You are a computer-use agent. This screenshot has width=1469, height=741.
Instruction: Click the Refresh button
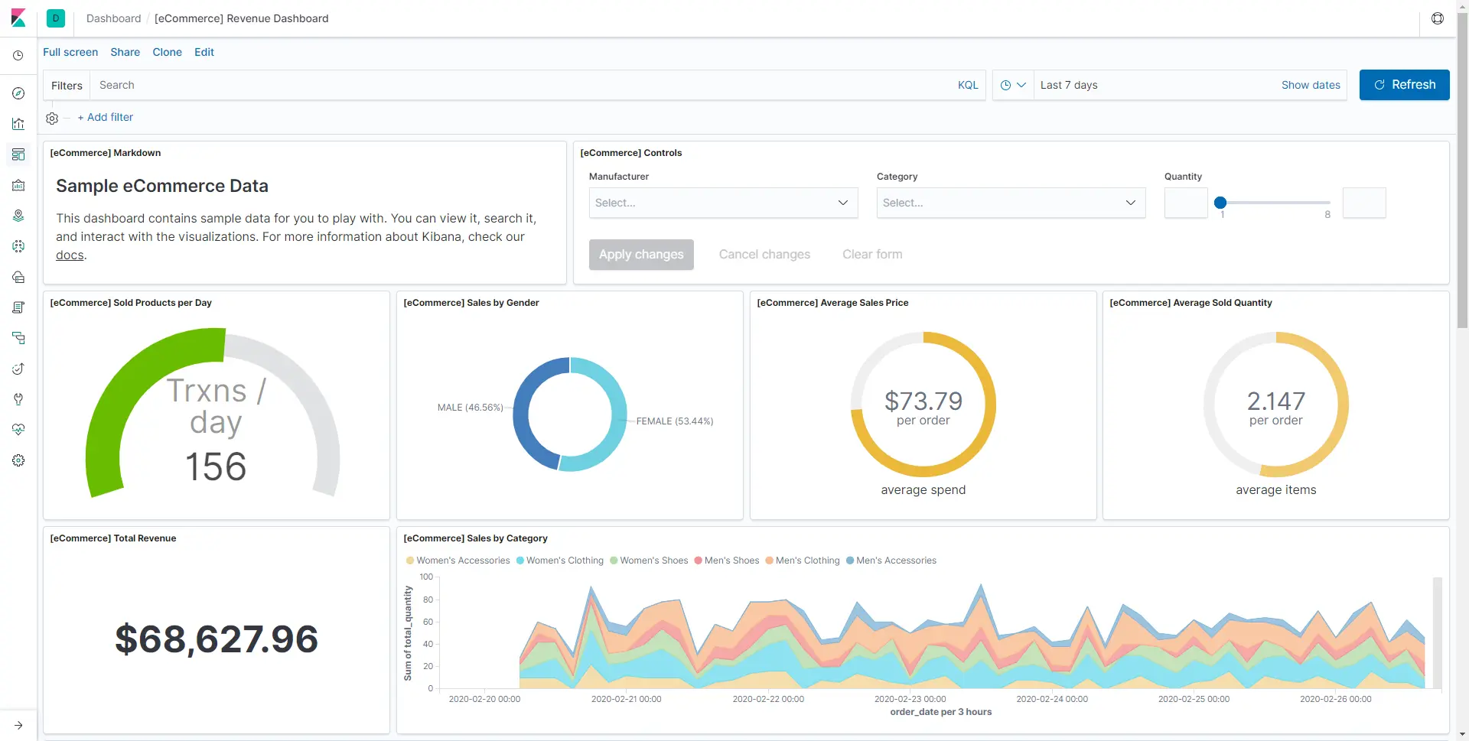point(1404,85)
